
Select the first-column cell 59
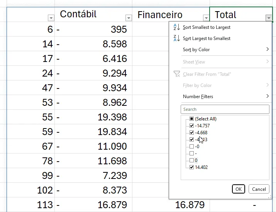point(30,132)
